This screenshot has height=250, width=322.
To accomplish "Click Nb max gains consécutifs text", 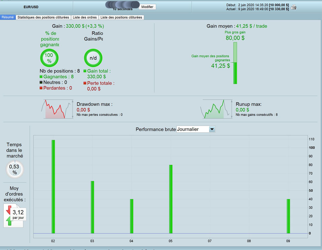I will click(257, 114).
